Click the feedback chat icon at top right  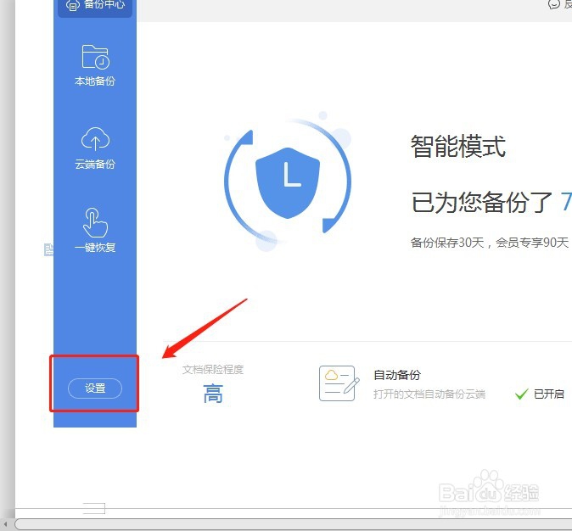tap(554, 4)
